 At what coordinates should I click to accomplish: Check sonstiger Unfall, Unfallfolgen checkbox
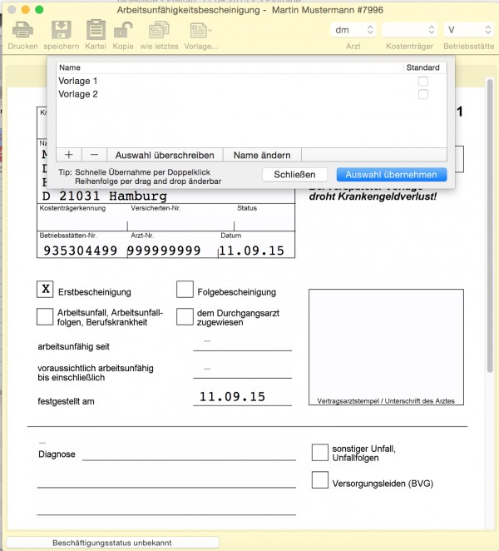[320, 452]
